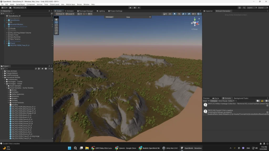This screenshot has width=269, height=151.
Task: Switch to the Billboard Generator tab
Action: 223,11
